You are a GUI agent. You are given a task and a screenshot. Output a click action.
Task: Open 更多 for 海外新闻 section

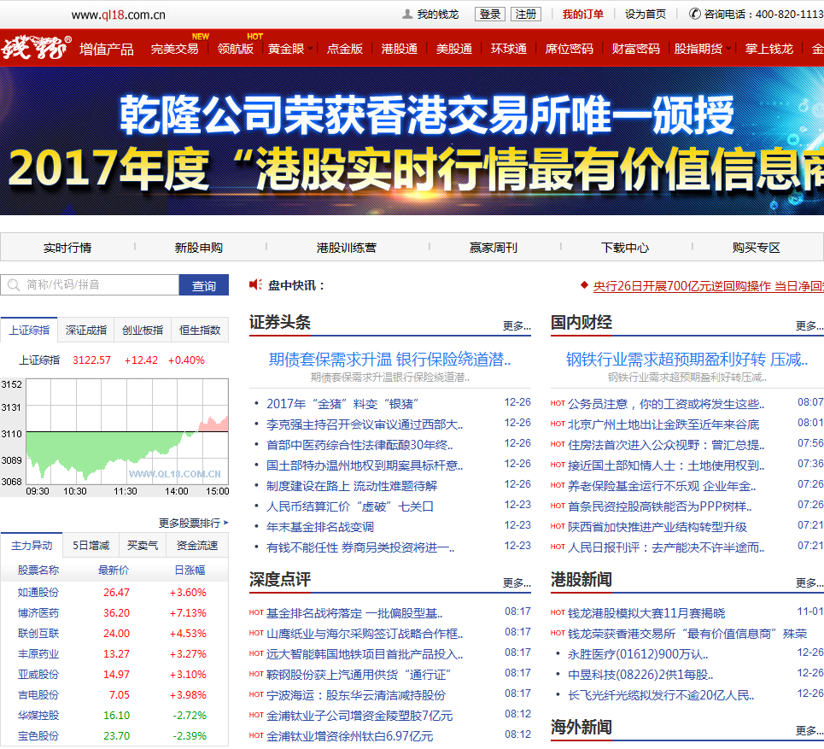tap(809, 730)
